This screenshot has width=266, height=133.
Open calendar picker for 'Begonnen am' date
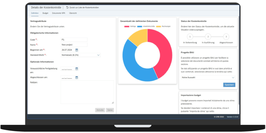pyautogui.click(x=77, y=50)
